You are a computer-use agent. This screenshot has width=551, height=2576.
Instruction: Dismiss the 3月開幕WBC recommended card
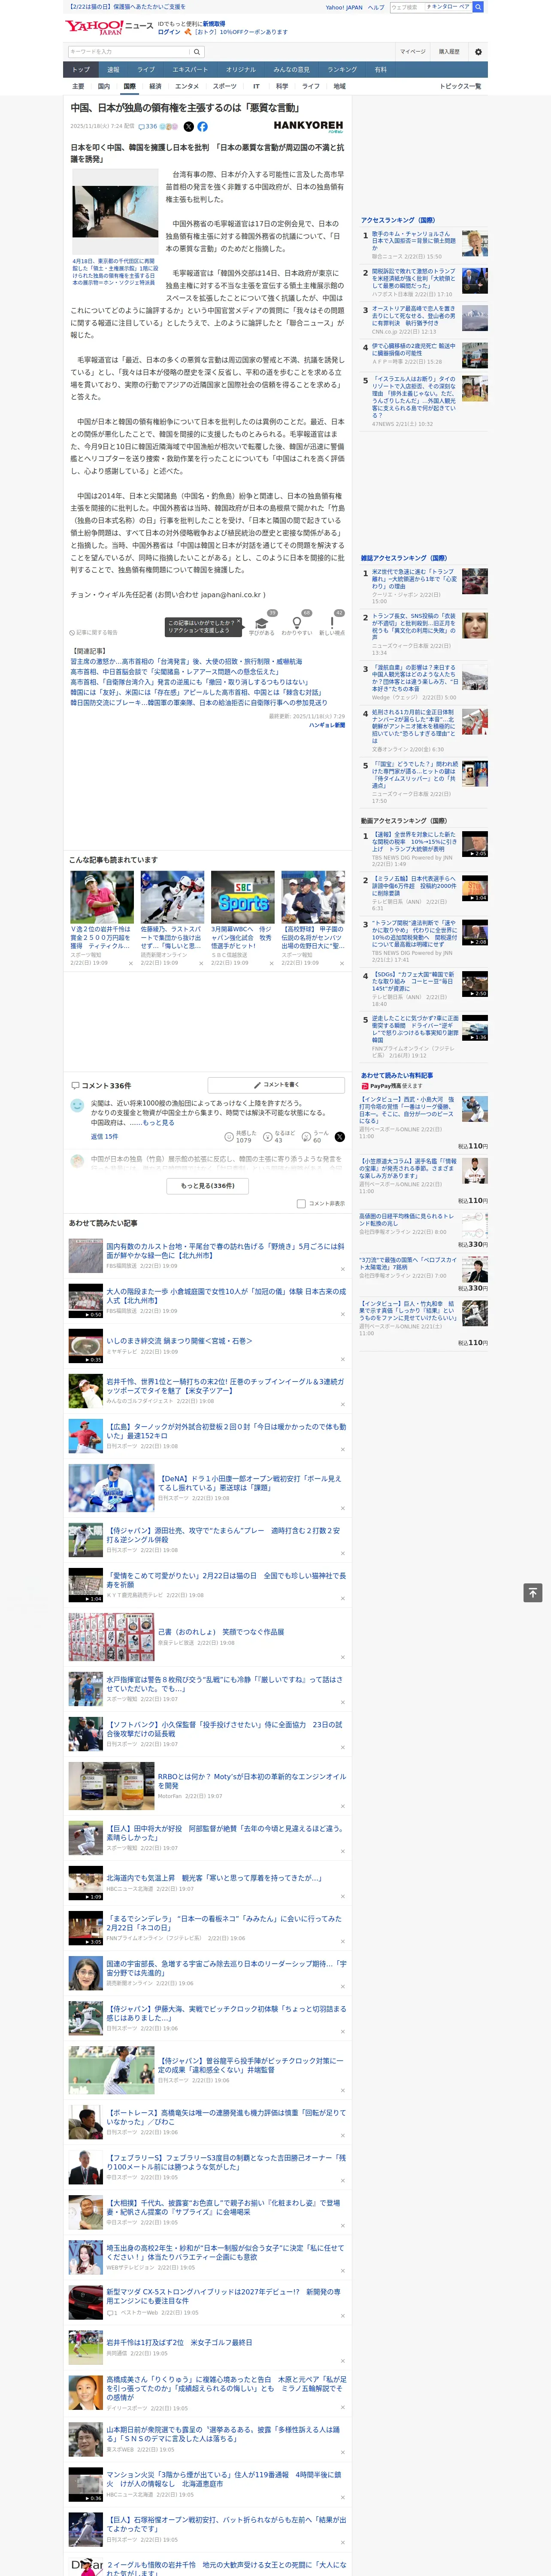[271, 963]
